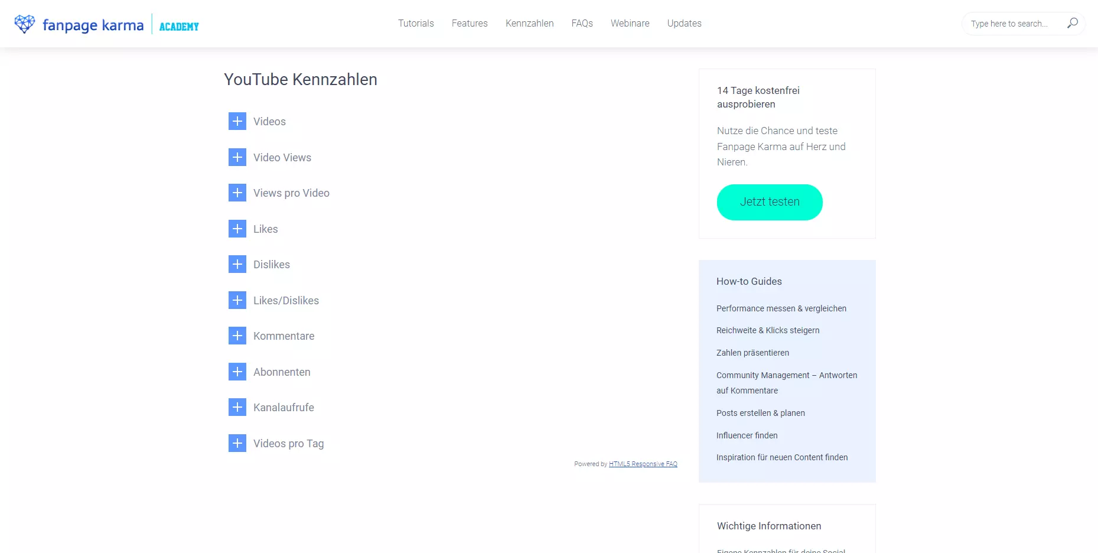The image size is (1098, 553).
Task: Open the Posts erstellen & planen guide
Action: point(761,413)
